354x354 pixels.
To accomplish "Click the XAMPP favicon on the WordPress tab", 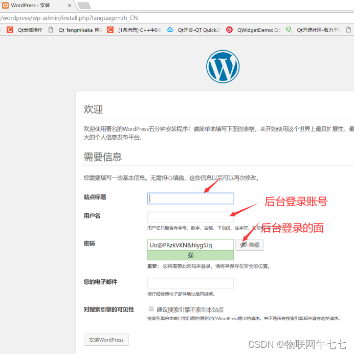I will (x=6, y=5).
